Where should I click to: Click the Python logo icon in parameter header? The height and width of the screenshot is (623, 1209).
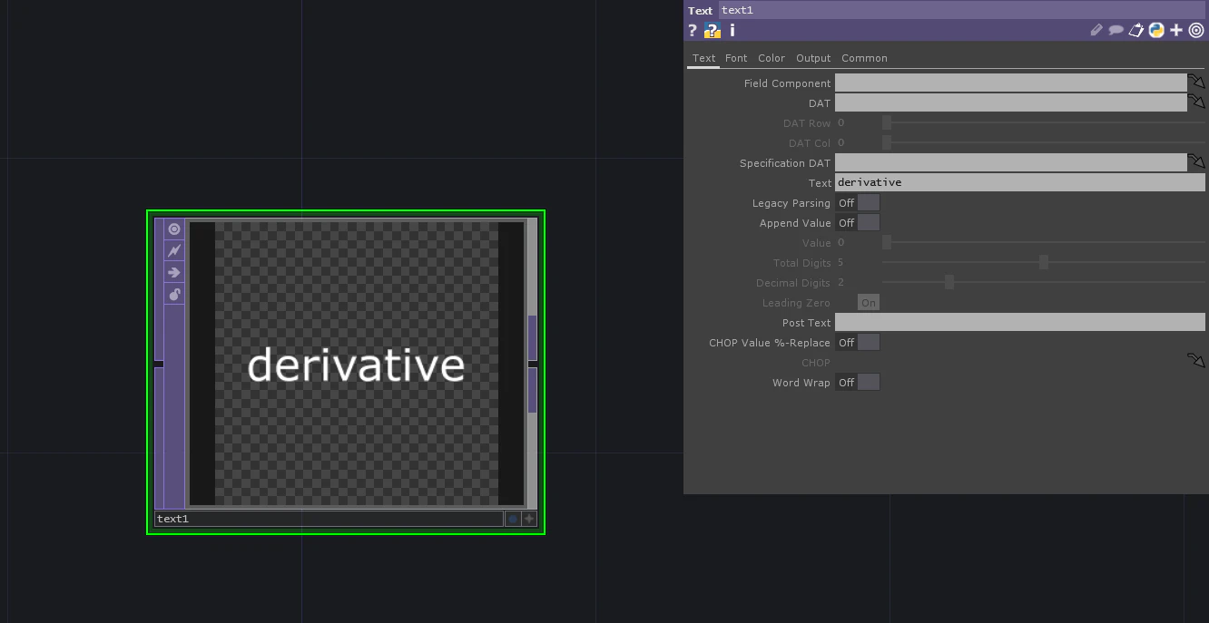pos(1156,31)
